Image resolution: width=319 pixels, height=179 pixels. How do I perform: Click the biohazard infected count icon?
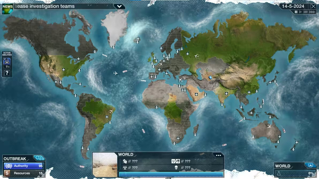point(125,168)
